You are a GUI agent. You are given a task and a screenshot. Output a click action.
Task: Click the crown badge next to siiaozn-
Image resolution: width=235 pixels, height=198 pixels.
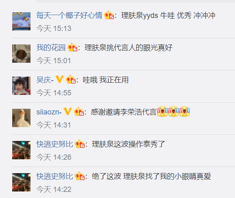coord(79,112)
